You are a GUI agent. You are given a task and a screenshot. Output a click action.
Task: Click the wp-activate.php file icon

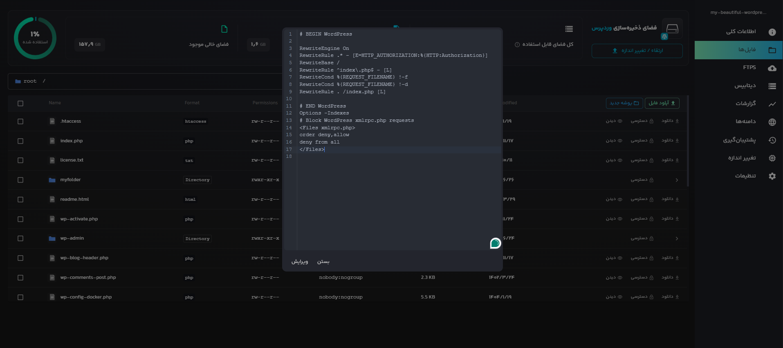[52, 219]
